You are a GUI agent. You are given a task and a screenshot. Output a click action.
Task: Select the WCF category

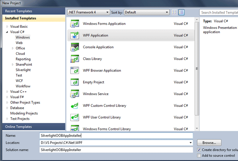pos(19,81)
